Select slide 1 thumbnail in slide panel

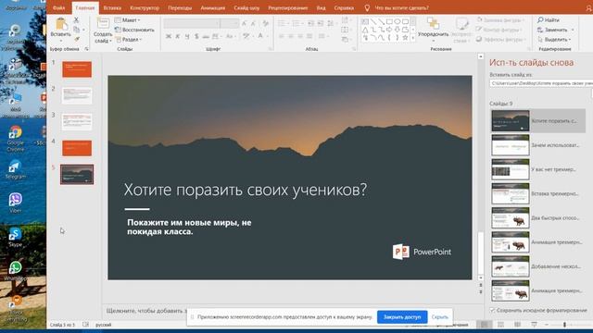pos(77,69)
